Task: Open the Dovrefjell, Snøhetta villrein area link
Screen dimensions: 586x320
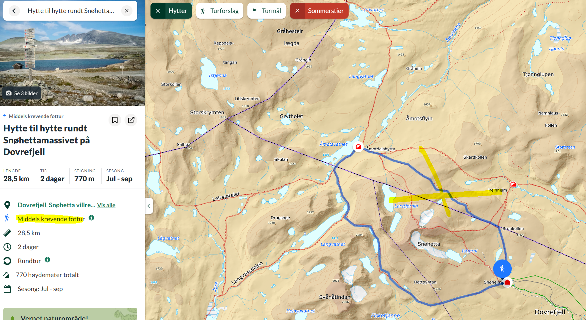Action: 56,205
